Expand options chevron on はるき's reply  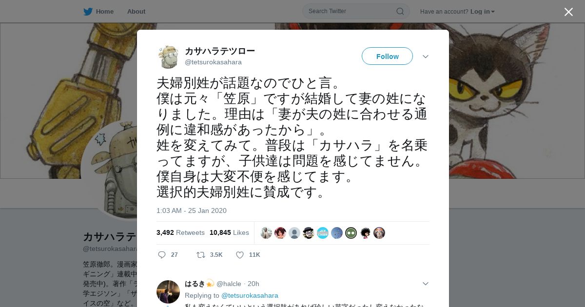tap(426, 284)
